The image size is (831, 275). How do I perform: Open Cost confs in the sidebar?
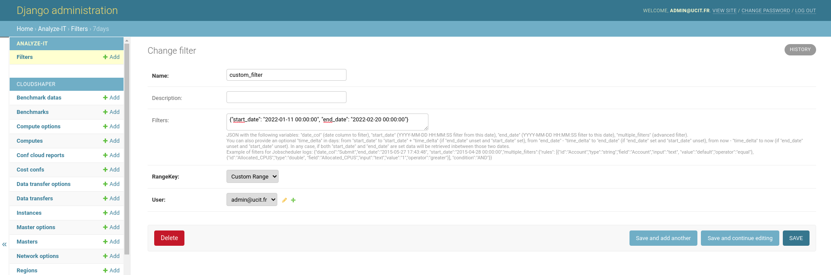tap(30, 170)
